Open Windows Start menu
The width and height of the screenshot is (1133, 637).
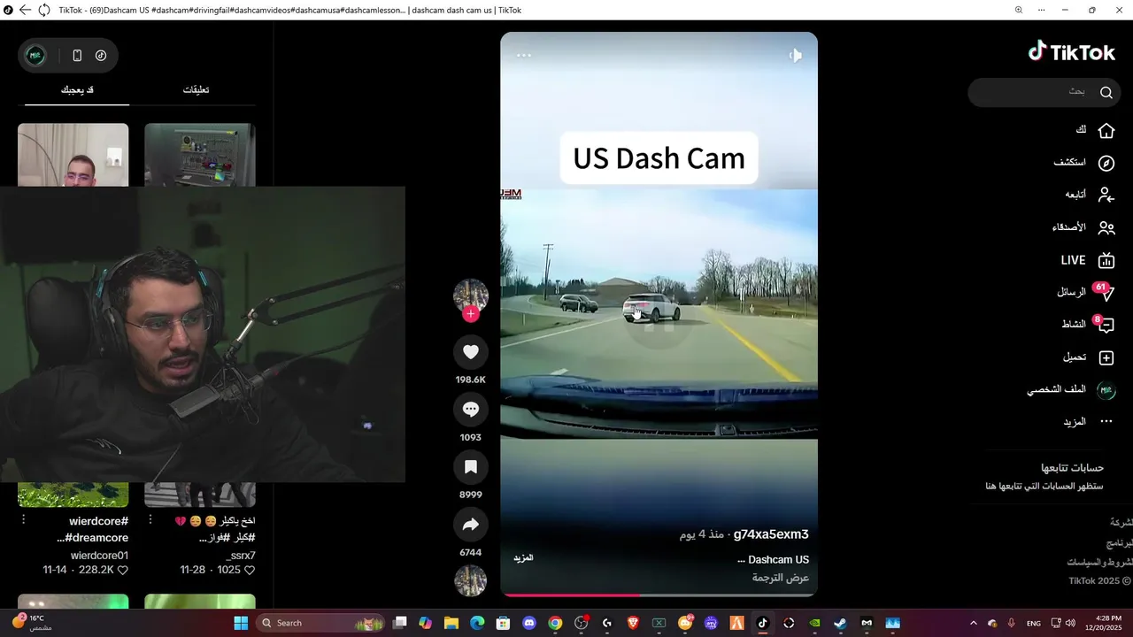click(241, 623)
